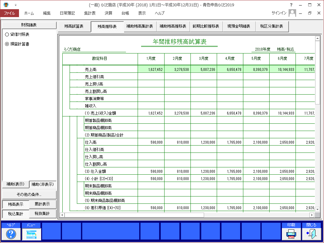
Task: Click サインイン link
Action: click(x=279, y=13)
